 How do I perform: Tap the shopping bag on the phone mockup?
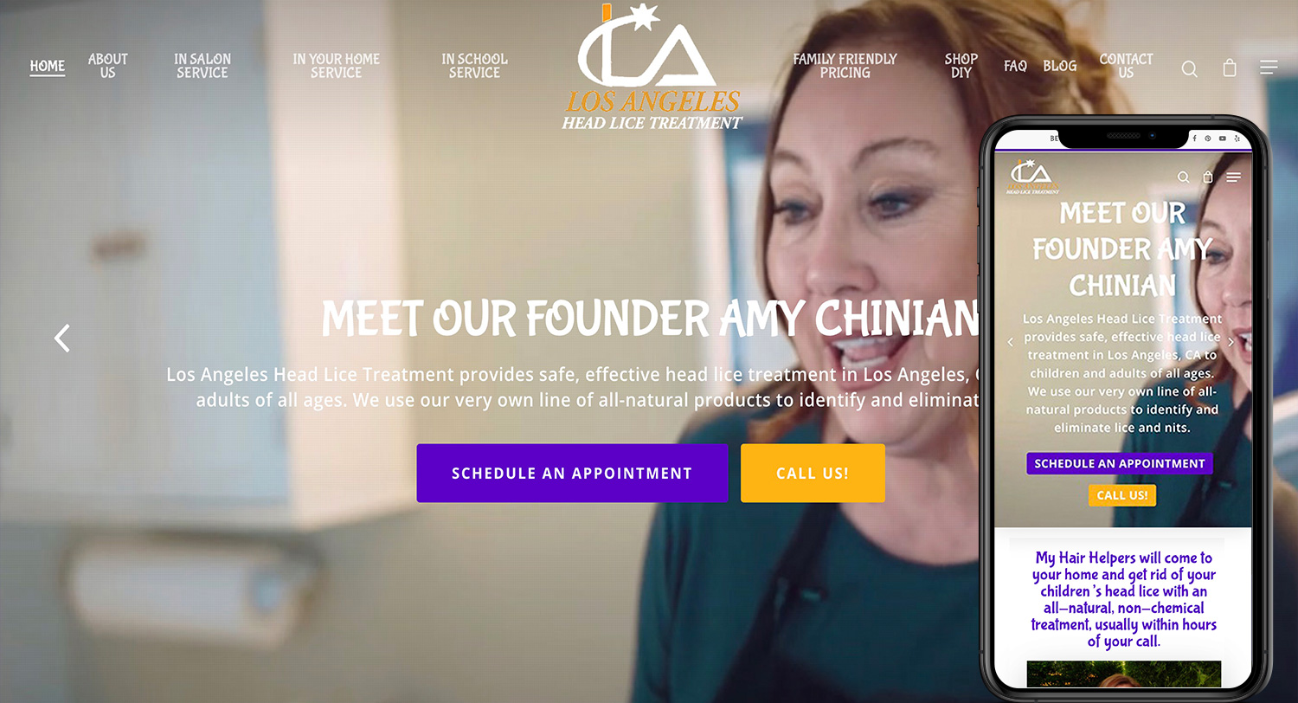(x=1208, y=177)
